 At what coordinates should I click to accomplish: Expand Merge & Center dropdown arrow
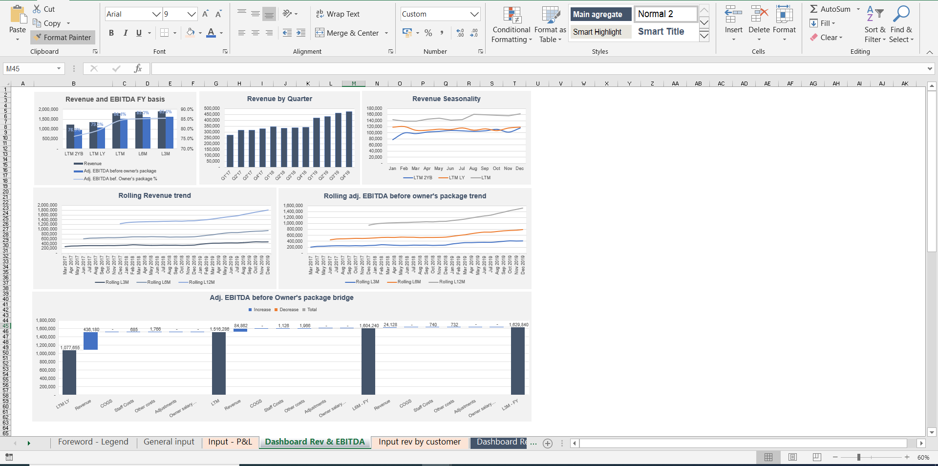[x=386, y=33]
